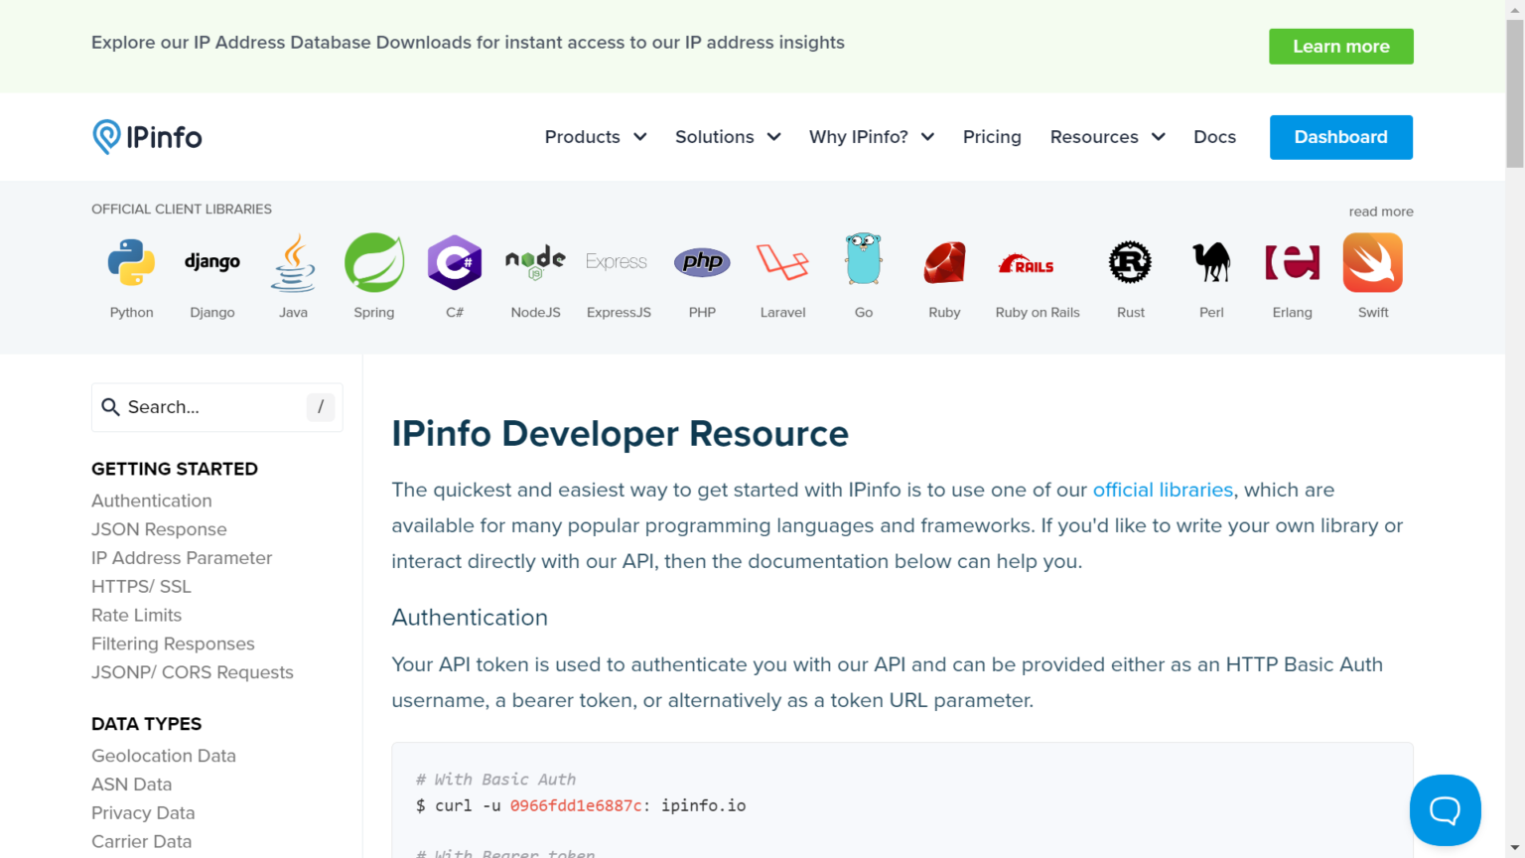Click the Python library icon
The width and height of the screenshot is (1525, 858).
click(x=131, y=262)
